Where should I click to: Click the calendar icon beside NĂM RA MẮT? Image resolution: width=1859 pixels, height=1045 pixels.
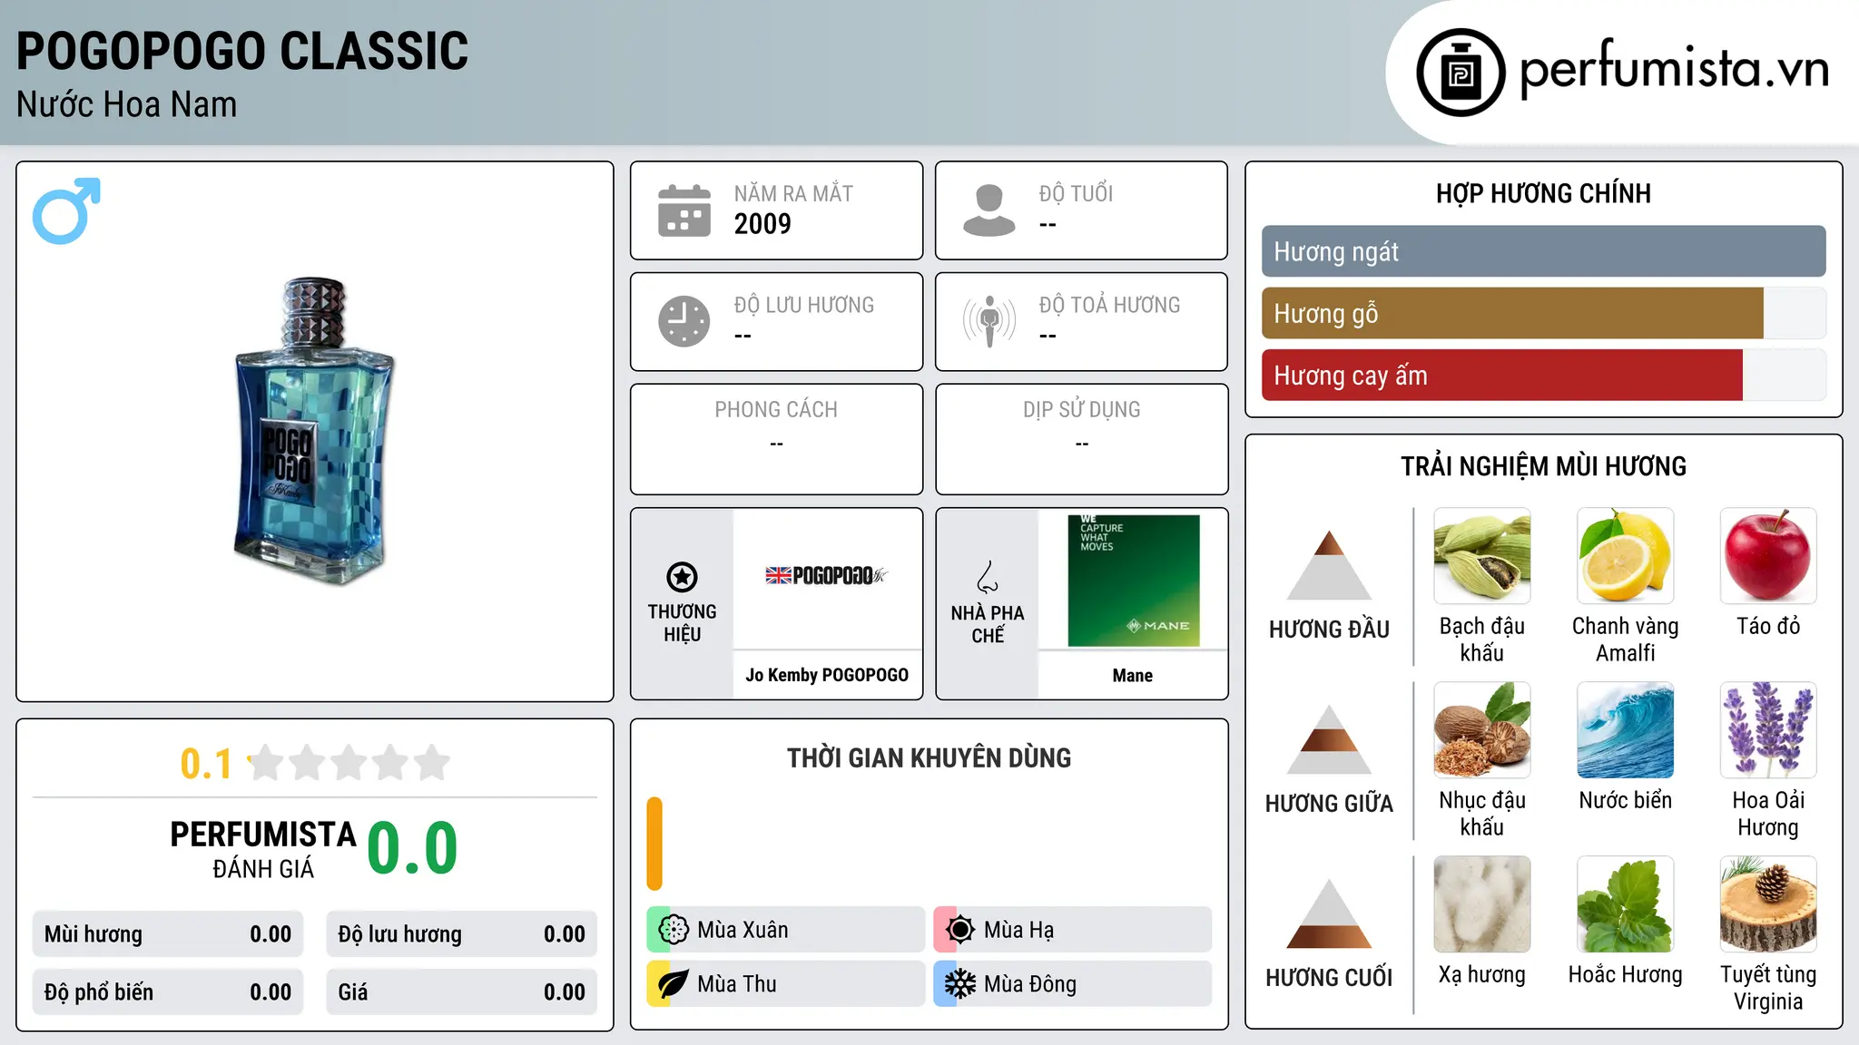(x=684, y=210)
